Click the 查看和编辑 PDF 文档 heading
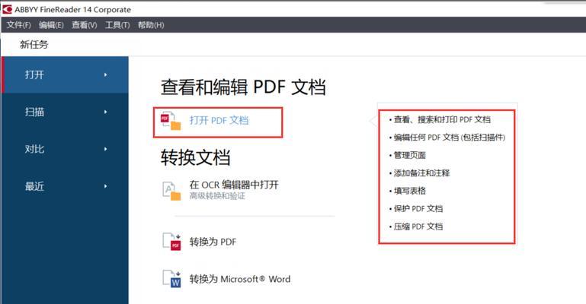 [x=243, y=87]
